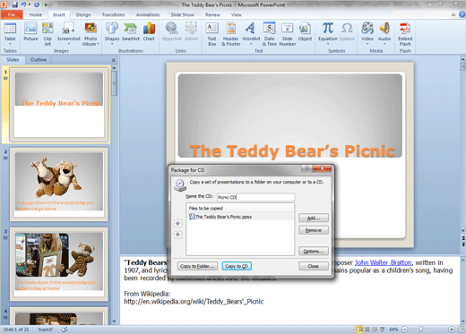Insert a SmartArt graphic
466x334 pixels.
coord(130,32)
